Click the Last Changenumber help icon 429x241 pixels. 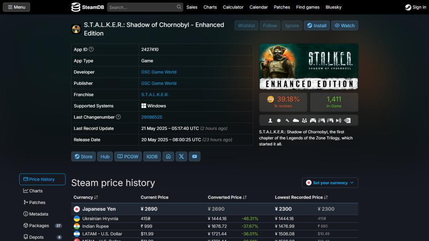[x=118, y=117]
